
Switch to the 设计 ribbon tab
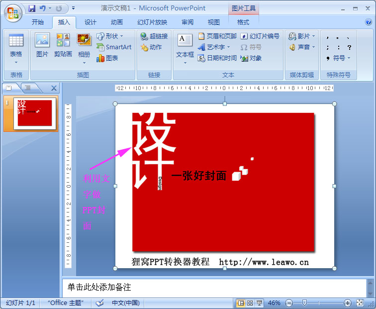(x=90, y=22)
